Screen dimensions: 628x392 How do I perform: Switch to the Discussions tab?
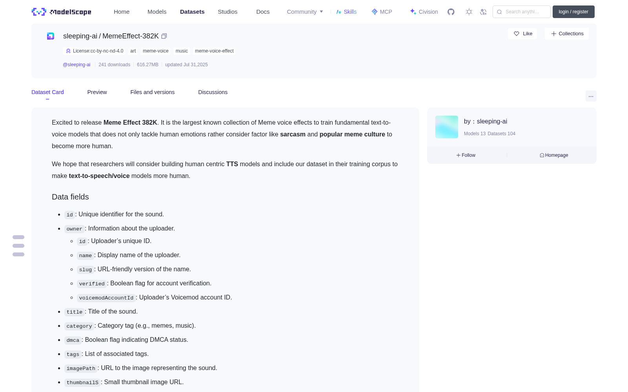[213, 92]
